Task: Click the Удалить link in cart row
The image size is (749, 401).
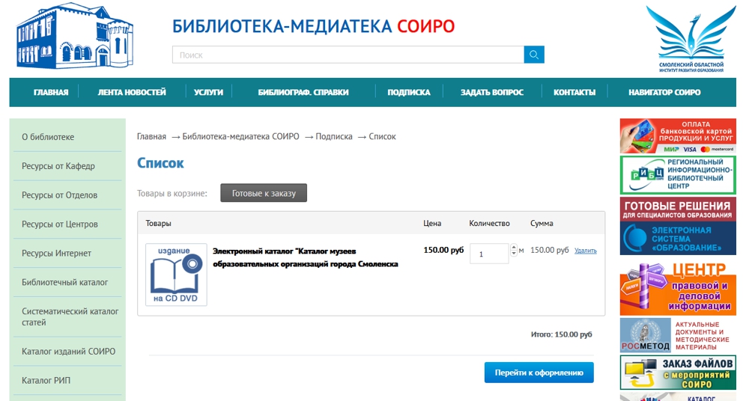Action: (x=586, y=251)
